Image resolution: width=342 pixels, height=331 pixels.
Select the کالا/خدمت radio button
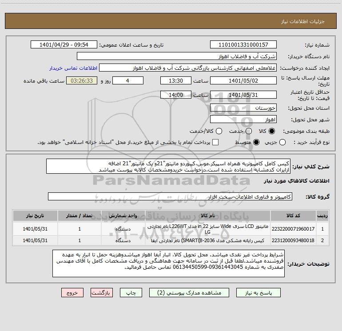point(219,131)
